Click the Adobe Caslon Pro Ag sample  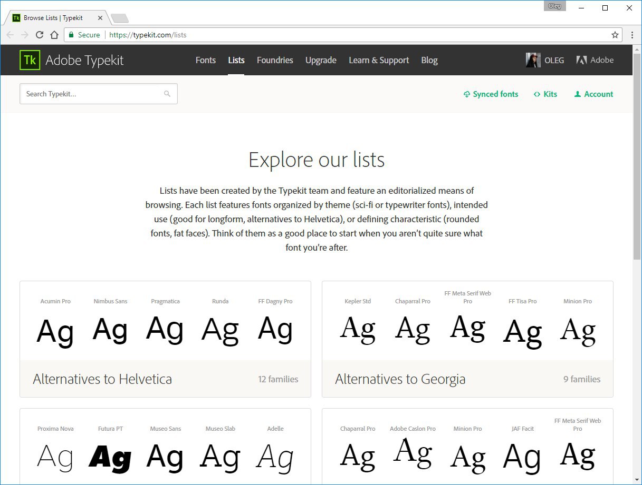click(x=413, y=453)
